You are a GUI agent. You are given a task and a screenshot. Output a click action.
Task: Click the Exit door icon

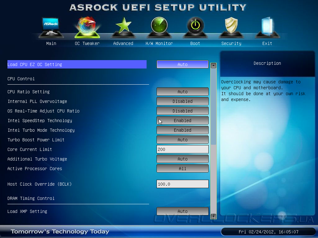(x=267, y=28)
